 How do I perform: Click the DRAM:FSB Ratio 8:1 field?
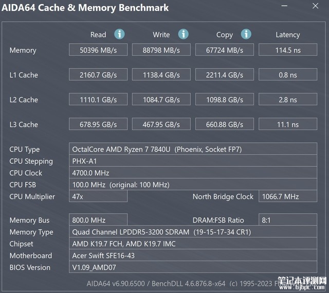(288, 220)
